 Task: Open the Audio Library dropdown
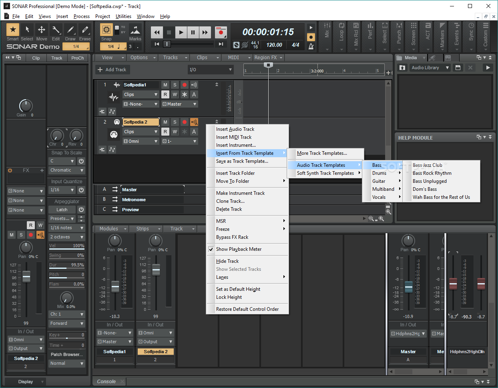(430, 68)
